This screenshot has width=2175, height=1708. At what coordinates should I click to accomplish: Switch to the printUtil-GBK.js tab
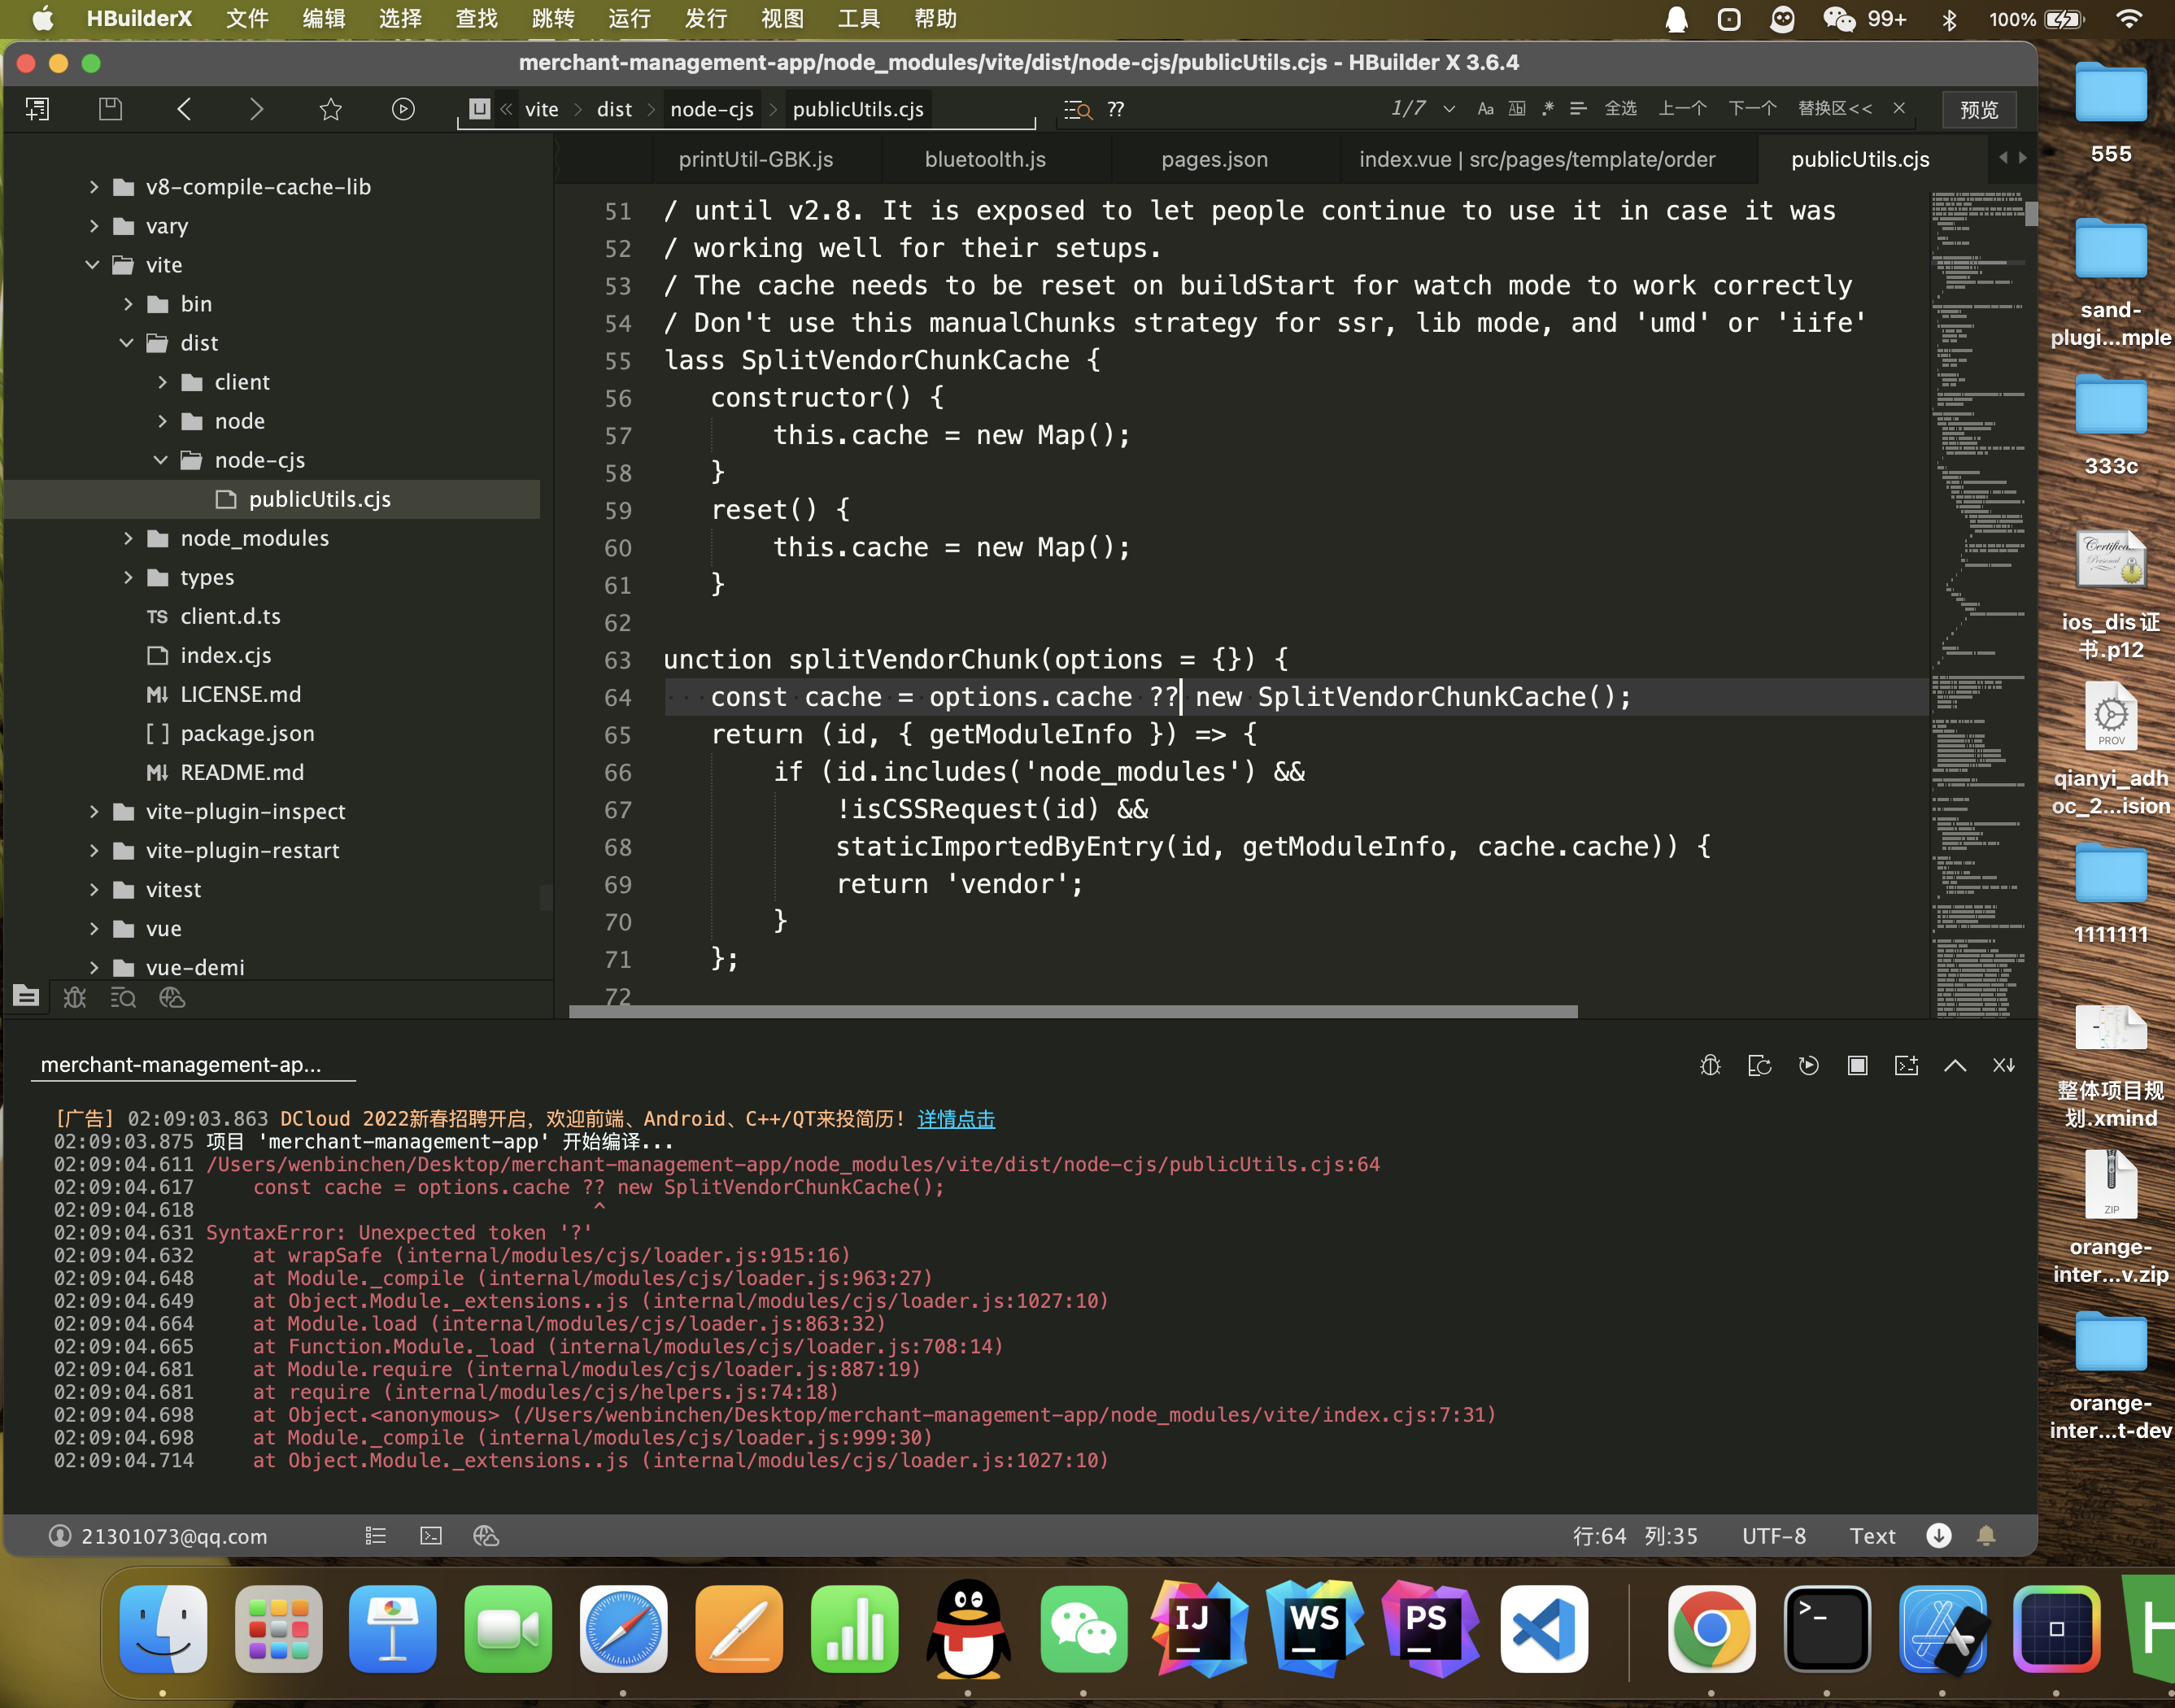click(x=755, y=159)
